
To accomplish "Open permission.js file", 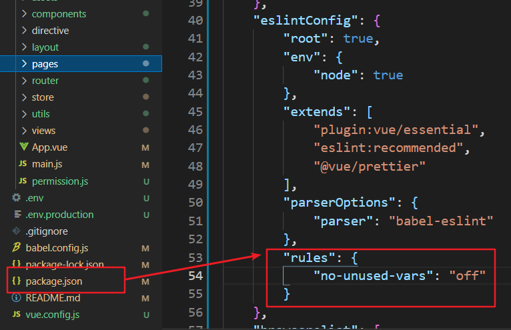I will pos(60,181).
